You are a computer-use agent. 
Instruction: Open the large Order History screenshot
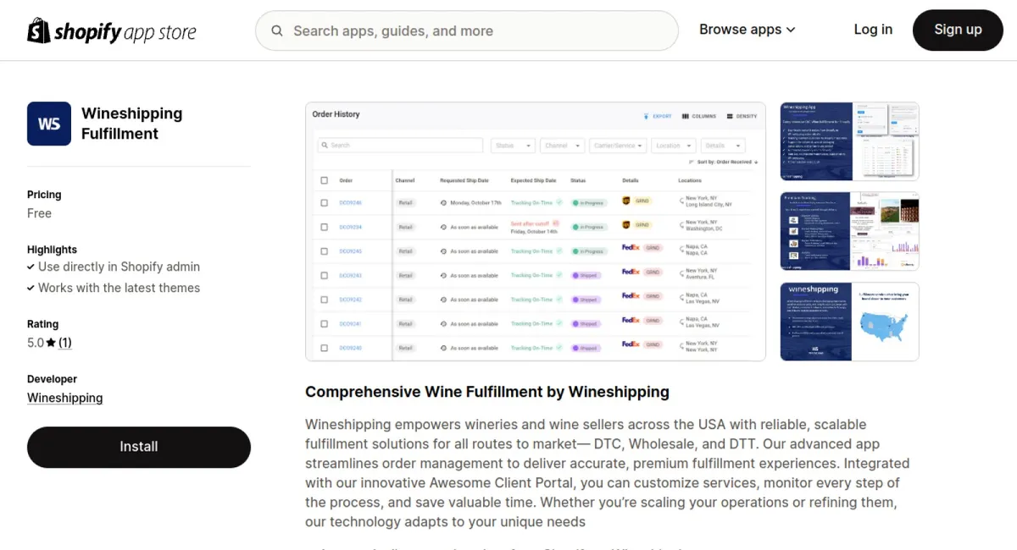pyautogui.click(x=536, y=232)
